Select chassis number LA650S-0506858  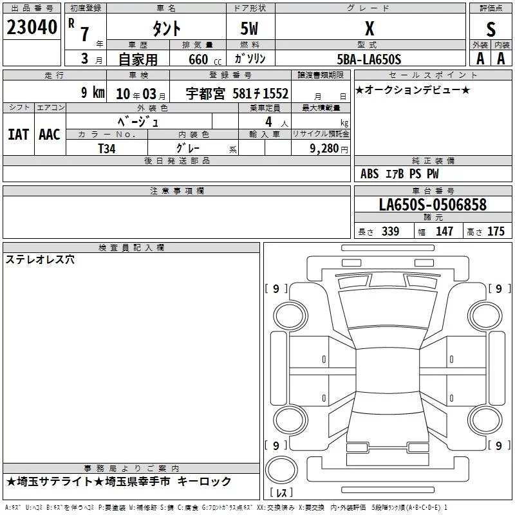point(433,205)
